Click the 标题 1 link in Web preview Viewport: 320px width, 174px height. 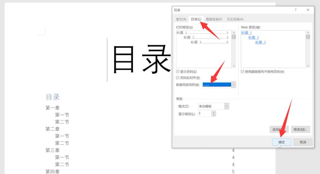247,33
